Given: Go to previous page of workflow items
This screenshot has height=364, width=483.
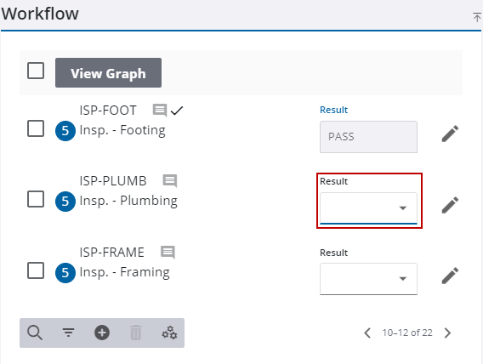Looking at the screenshot, I should pos(367,333).
